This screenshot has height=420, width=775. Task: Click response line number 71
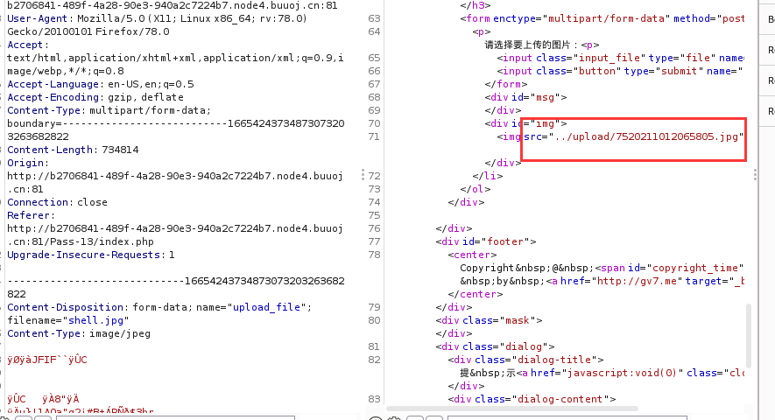(374, 136)
